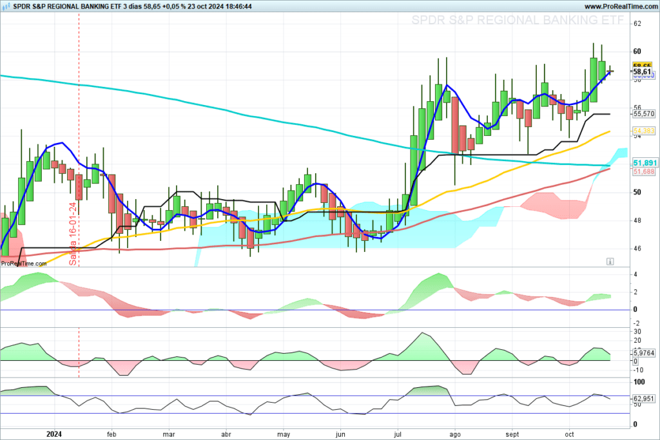The width and height of the screenshot is (660, 440).
Task: Click the 20 level label on momentum axis
Action: coord(637,341)
